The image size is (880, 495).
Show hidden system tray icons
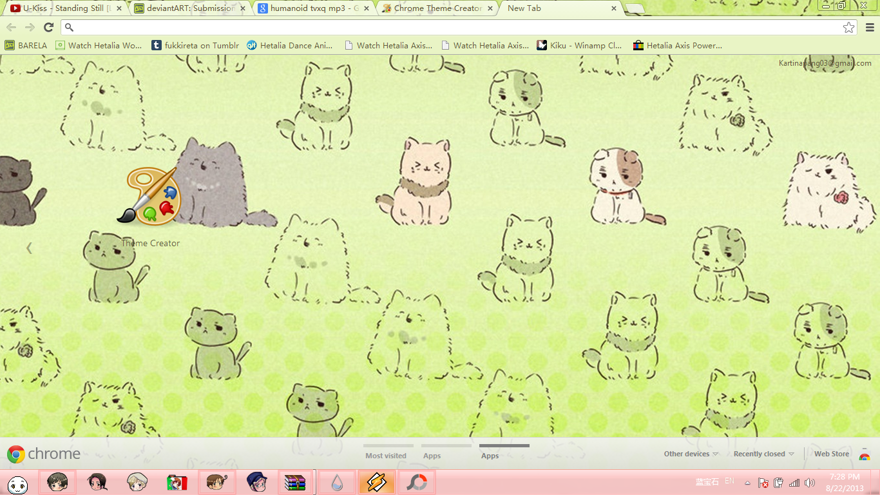tap(747, 482)
